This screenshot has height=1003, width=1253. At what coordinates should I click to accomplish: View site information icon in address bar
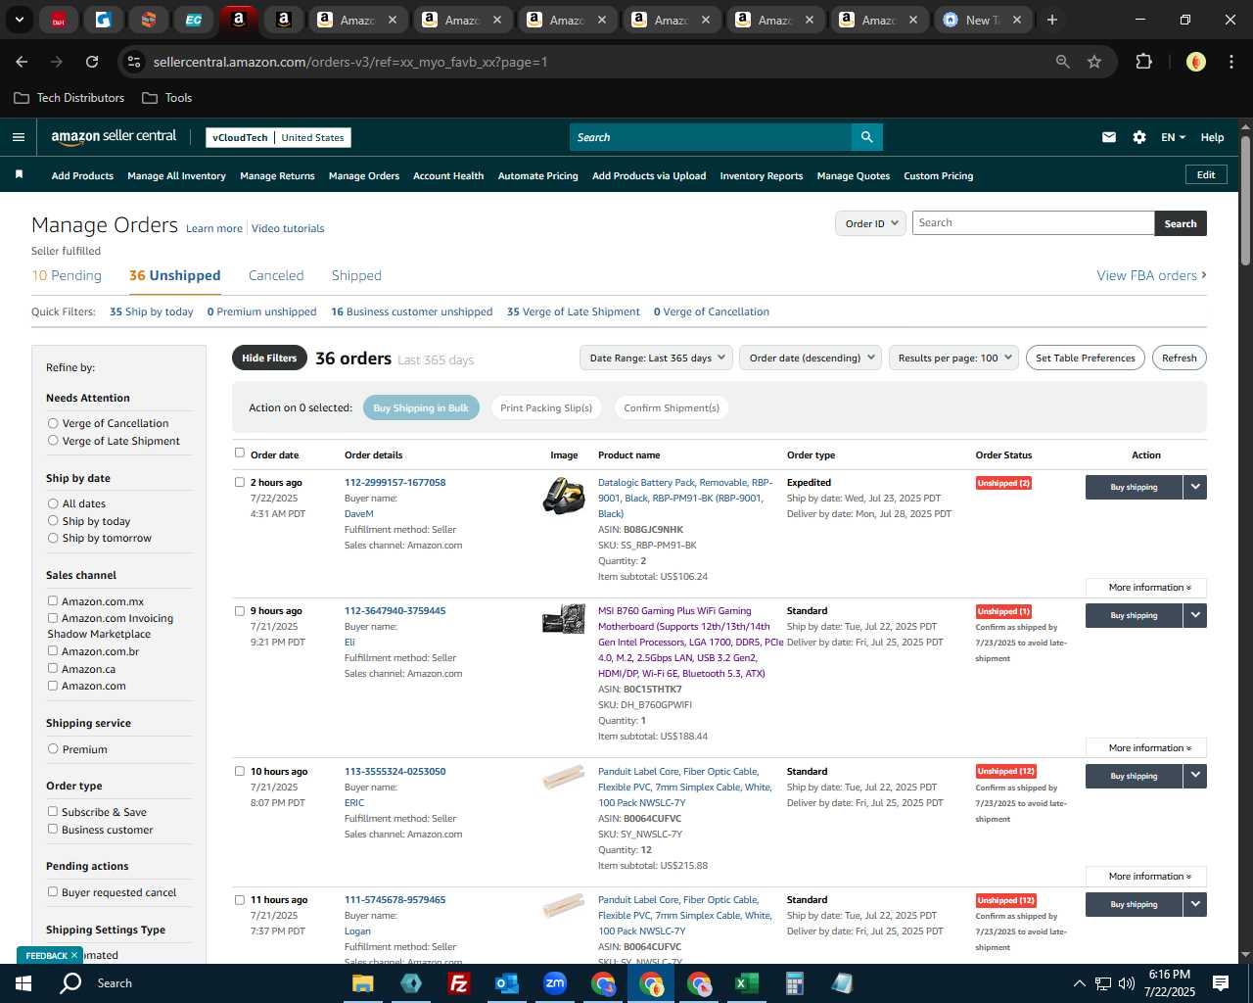point(134,62)
